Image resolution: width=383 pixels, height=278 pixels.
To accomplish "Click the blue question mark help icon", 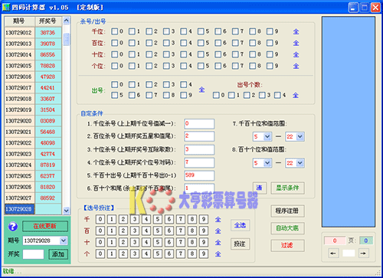I will pyautogui.click(x=13, y=227).
